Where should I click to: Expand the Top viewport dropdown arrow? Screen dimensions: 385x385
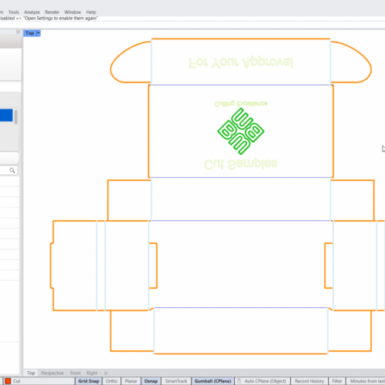click(38, 33)
